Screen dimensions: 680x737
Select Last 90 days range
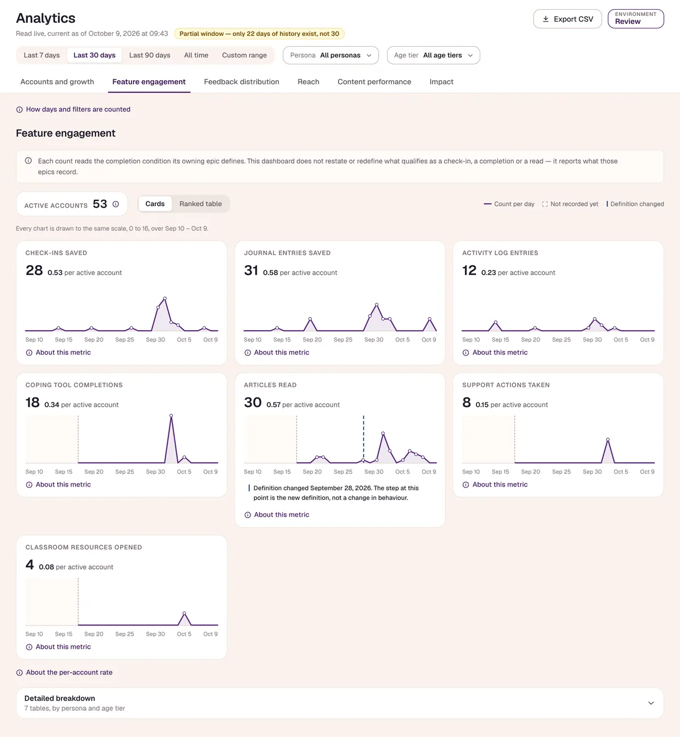[150, 55]
